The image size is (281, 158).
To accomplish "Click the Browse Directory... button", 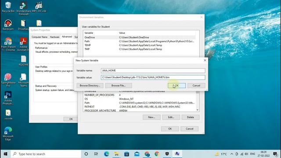I will 90,86.
